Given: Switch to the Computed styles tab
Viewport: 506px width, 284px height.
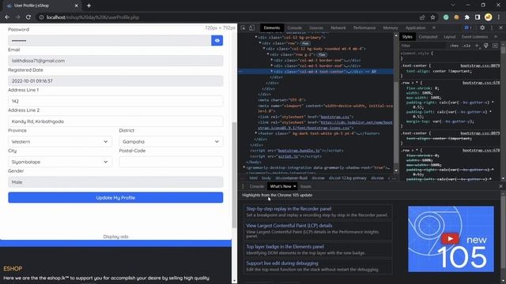Looking at the screenshot, I should (x=428, y=37).
